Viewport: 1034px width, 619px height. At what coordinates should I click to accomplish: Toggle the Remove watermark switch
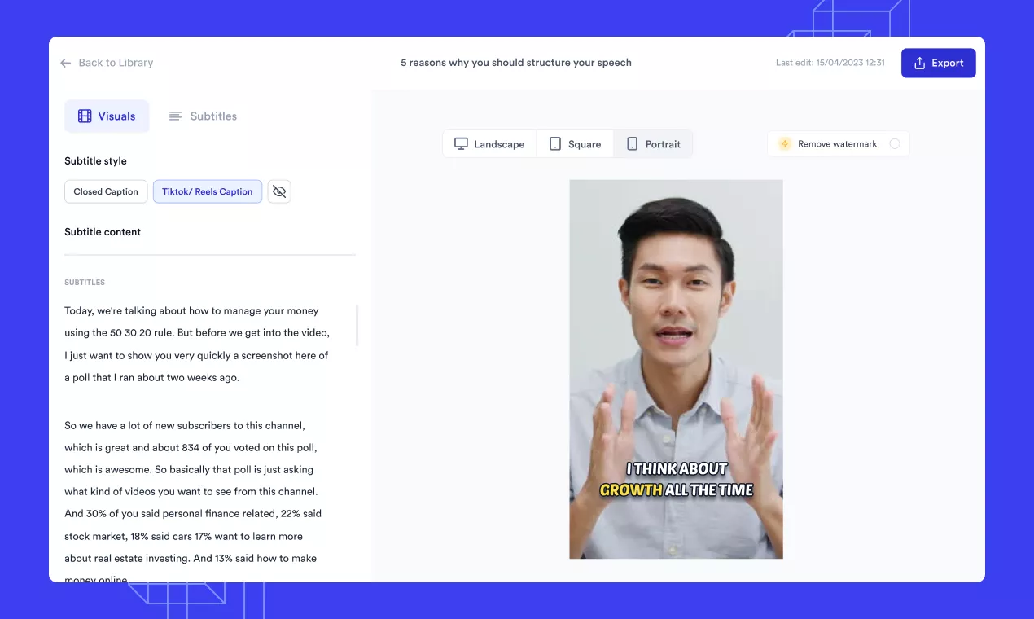(894, 144)
